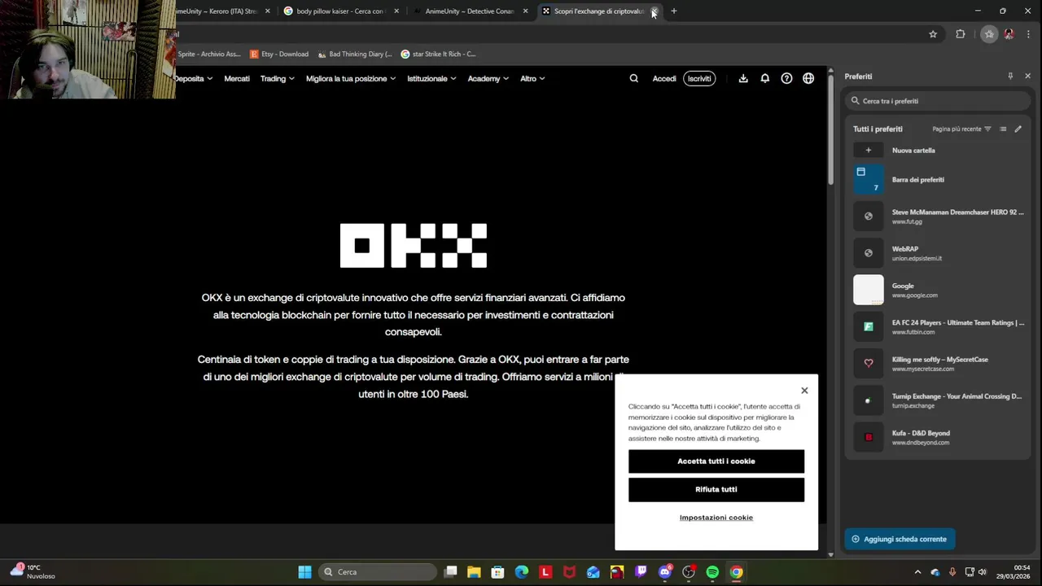
Task: Open Microsoft Edge from taskbar
Action: coord(522,572)
